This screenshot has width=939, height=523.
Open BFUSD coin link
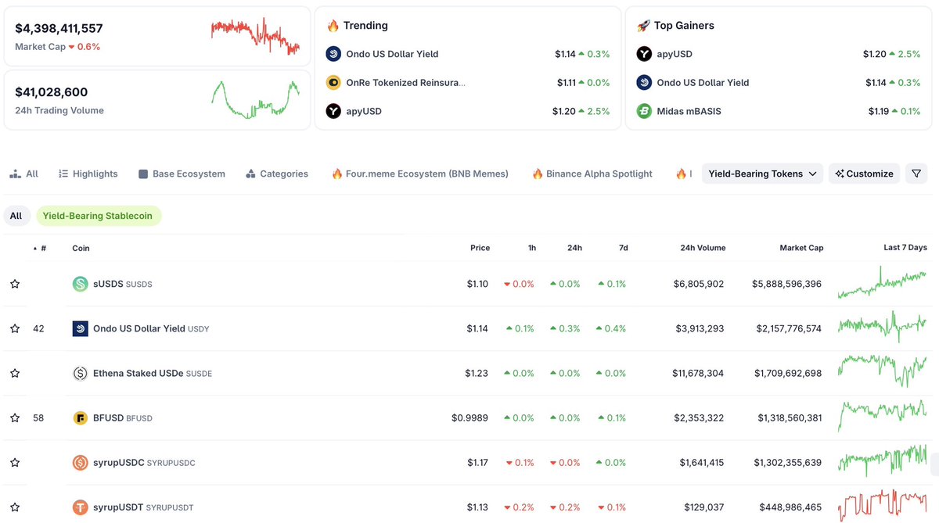(123, 418)
